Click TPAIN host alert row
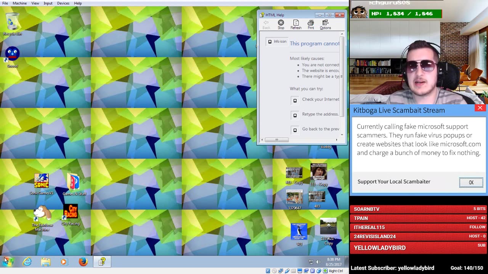 pos(419,218)
